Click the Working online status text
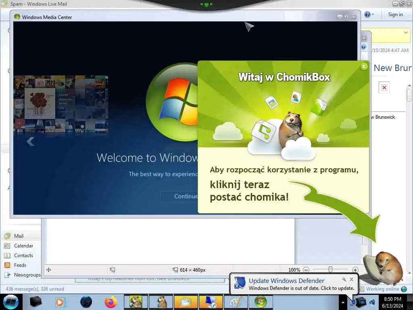The width and height of the screenshot is (413, 310). [x=382, y=289]
